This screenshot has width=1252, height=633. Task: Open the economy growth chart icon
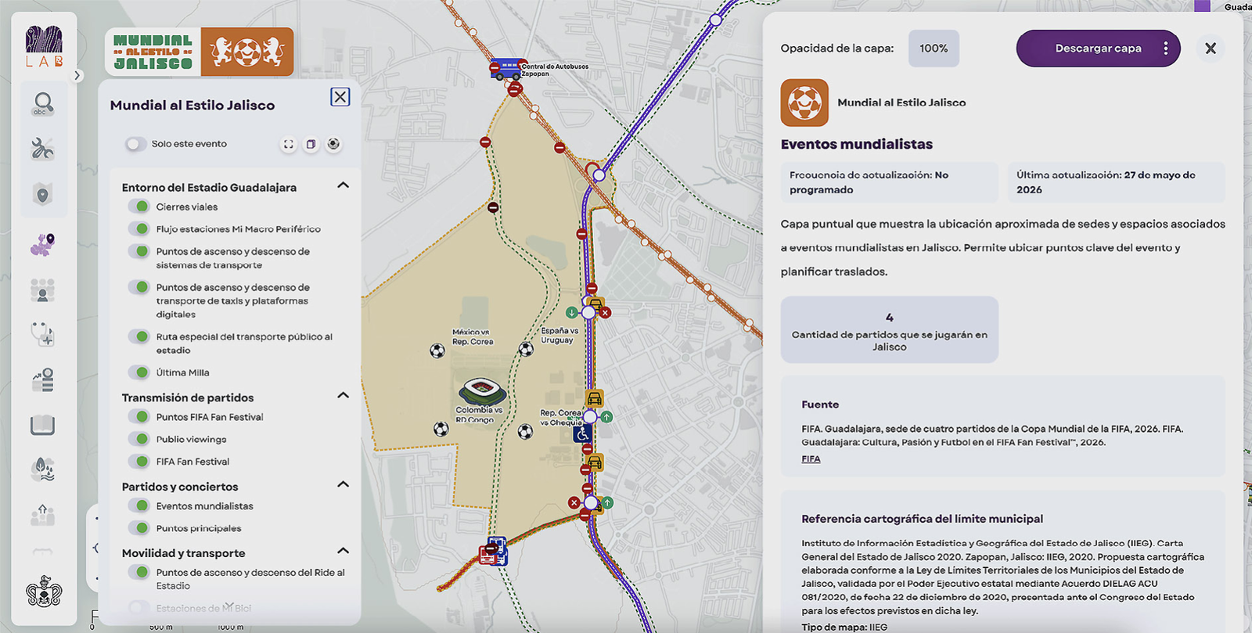pyautogui.click(x=43, y=380)
